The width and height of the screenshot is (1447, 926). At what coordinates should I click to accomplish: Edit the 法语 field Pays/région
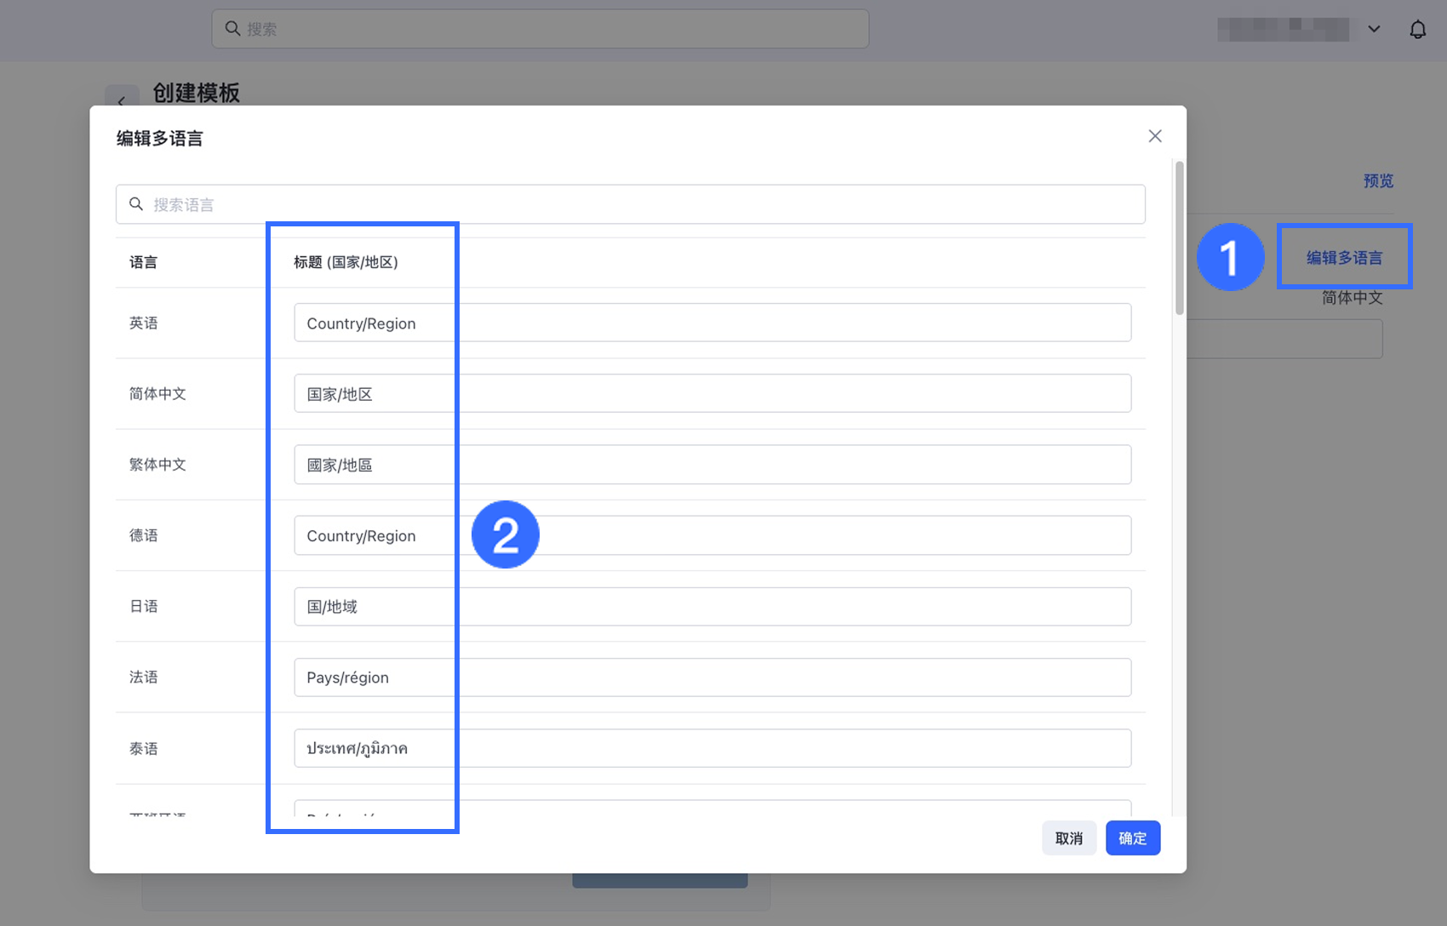[x=712, y=677]
